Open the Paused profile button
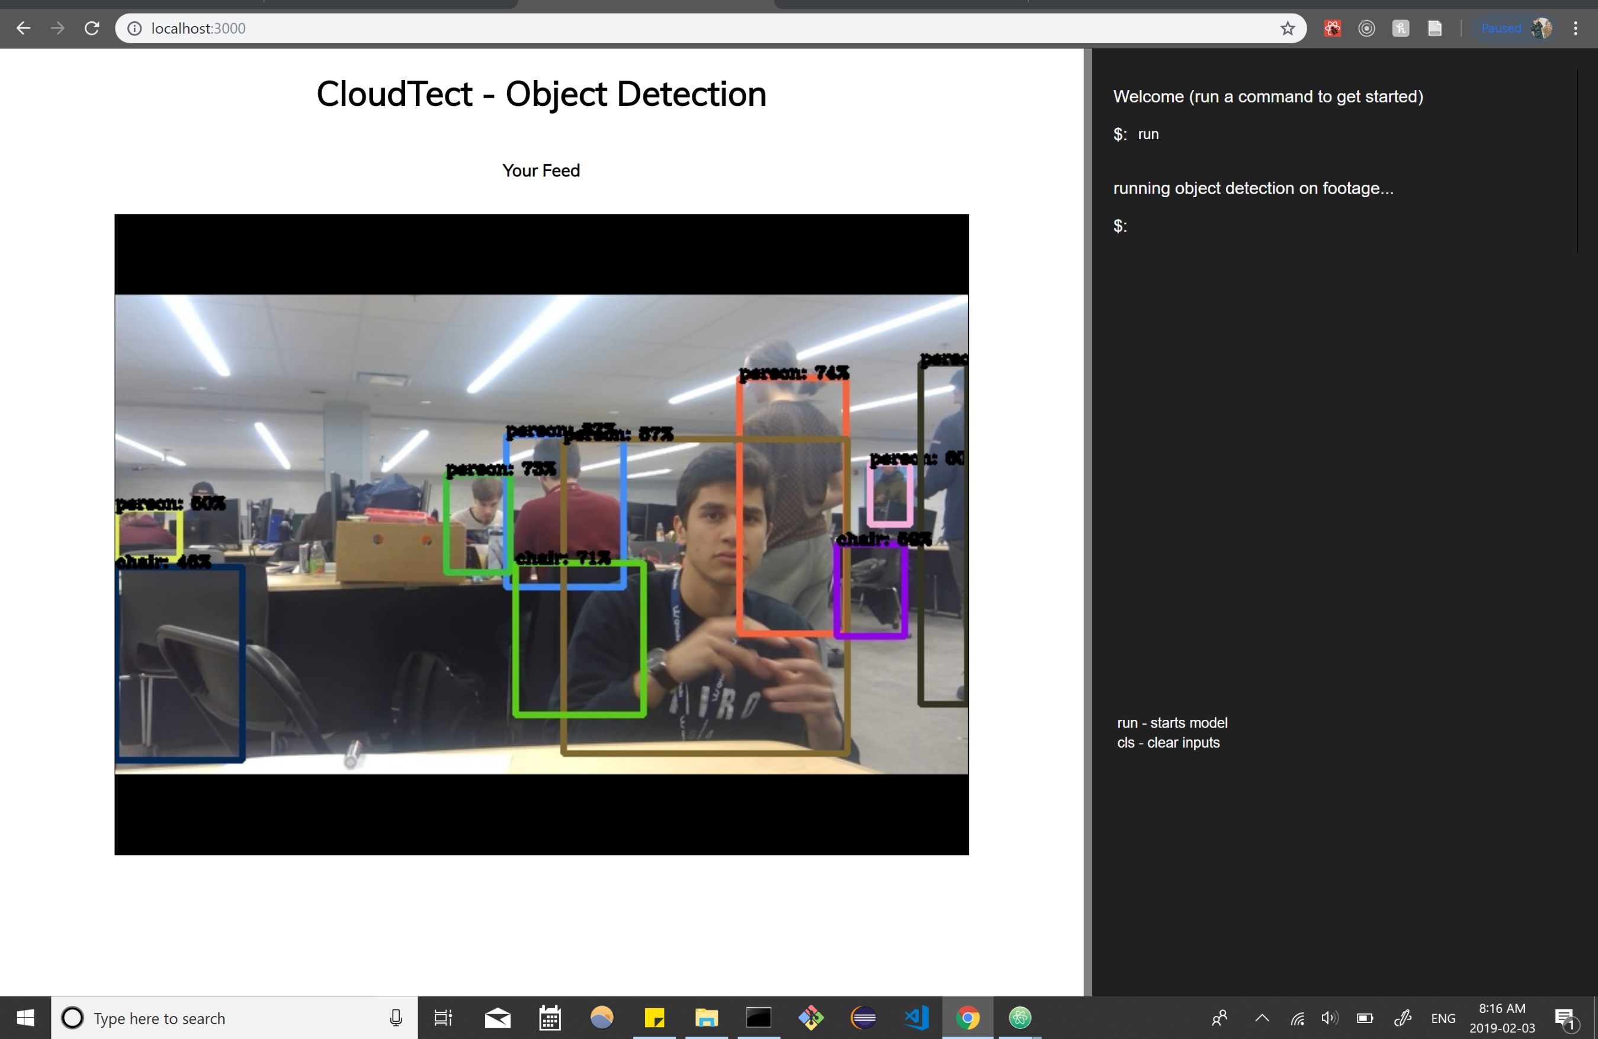 [1512, 28]
